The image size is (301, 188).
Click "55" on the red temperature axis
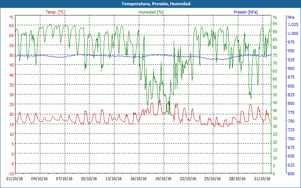12,45
